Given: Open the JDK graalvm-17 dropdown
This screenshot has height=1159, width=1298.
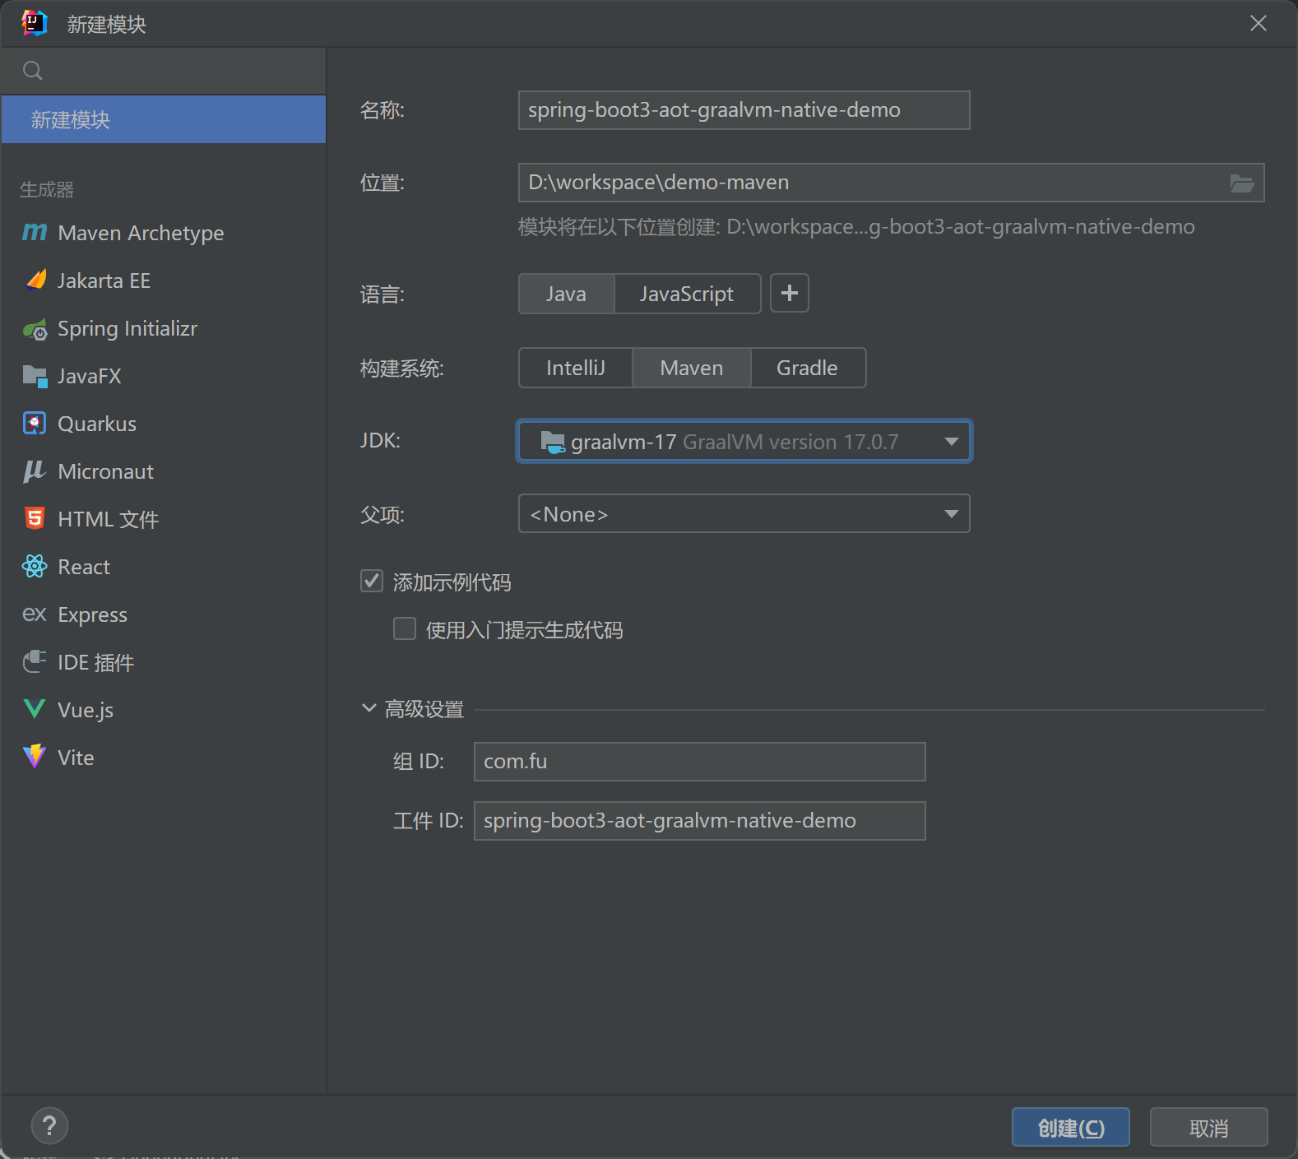Looking at the screenshot, I should coord(744,442).
